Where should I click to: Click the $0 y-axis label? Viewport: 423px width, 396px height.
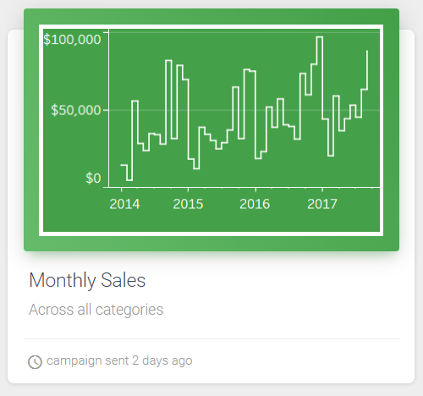[93, 179]
